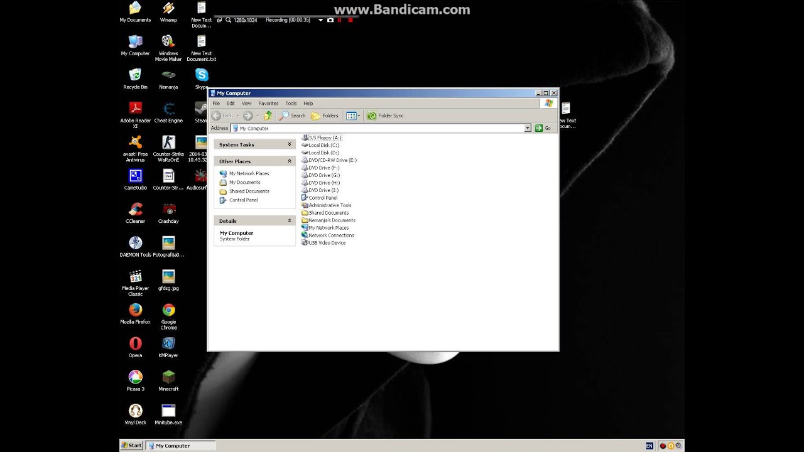
Task: Click the Folder Sync toolbar button
Action: coord(386,116)
